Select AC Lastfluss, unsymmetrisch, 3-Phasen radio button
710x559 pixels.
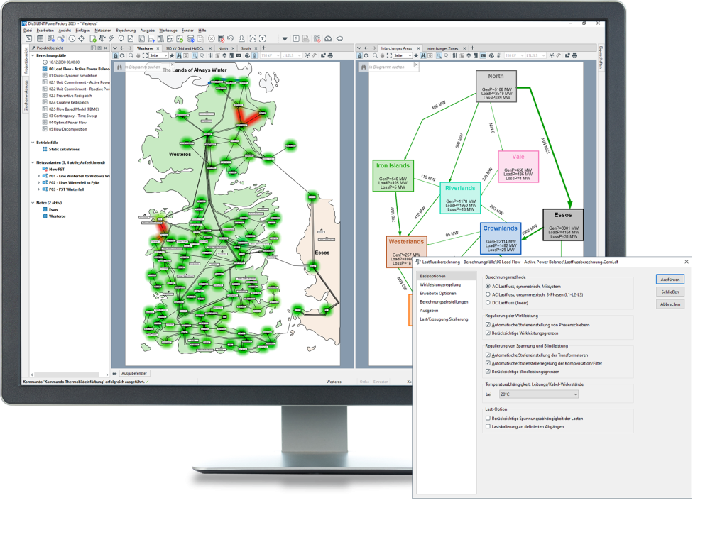point(488,294)
